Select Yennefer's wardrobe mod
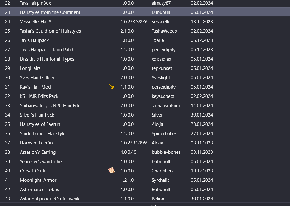290x206 pixels. pos(41,162)
